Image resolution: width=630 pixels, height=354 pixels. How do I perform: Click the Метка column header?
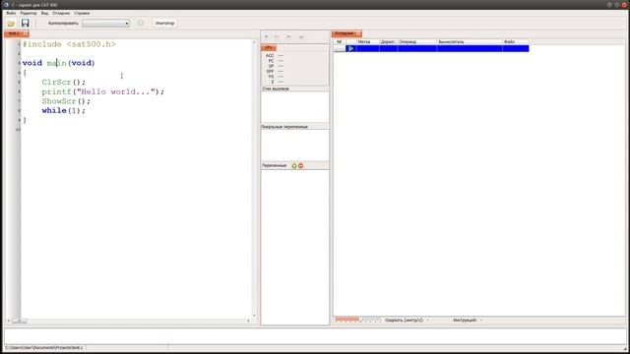(367, 41)
